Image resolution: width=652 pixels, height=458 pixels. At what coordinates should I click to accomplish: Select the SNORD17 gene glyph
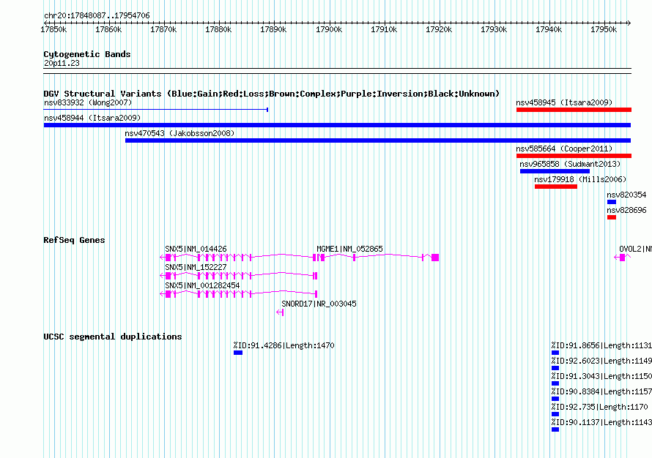click(x=280, y=312)
